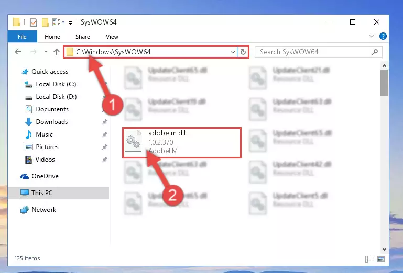The width and height of the screenshot is (403, 273).
Task: Open Local Disk (D:) in navigation pane
Action: 56,96
